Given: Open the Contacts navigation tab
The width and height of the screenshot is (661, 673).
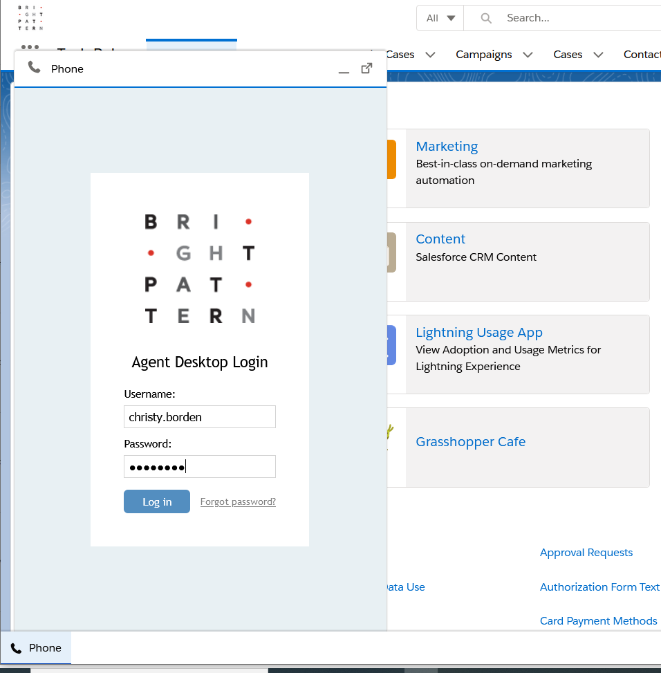Looking at the screenshot, I should pos(642,55).
